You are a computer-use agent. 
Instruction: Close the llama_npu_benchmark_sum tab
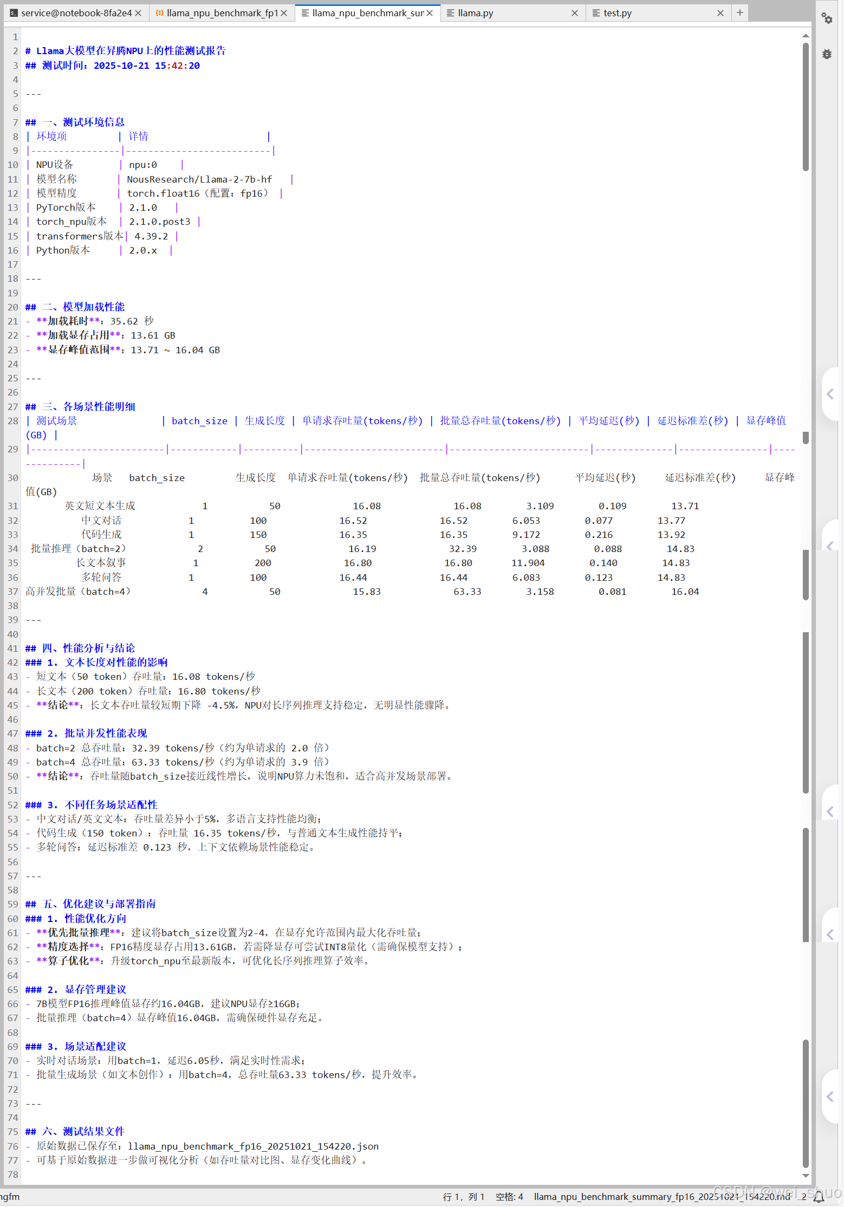tap(430, 13)
